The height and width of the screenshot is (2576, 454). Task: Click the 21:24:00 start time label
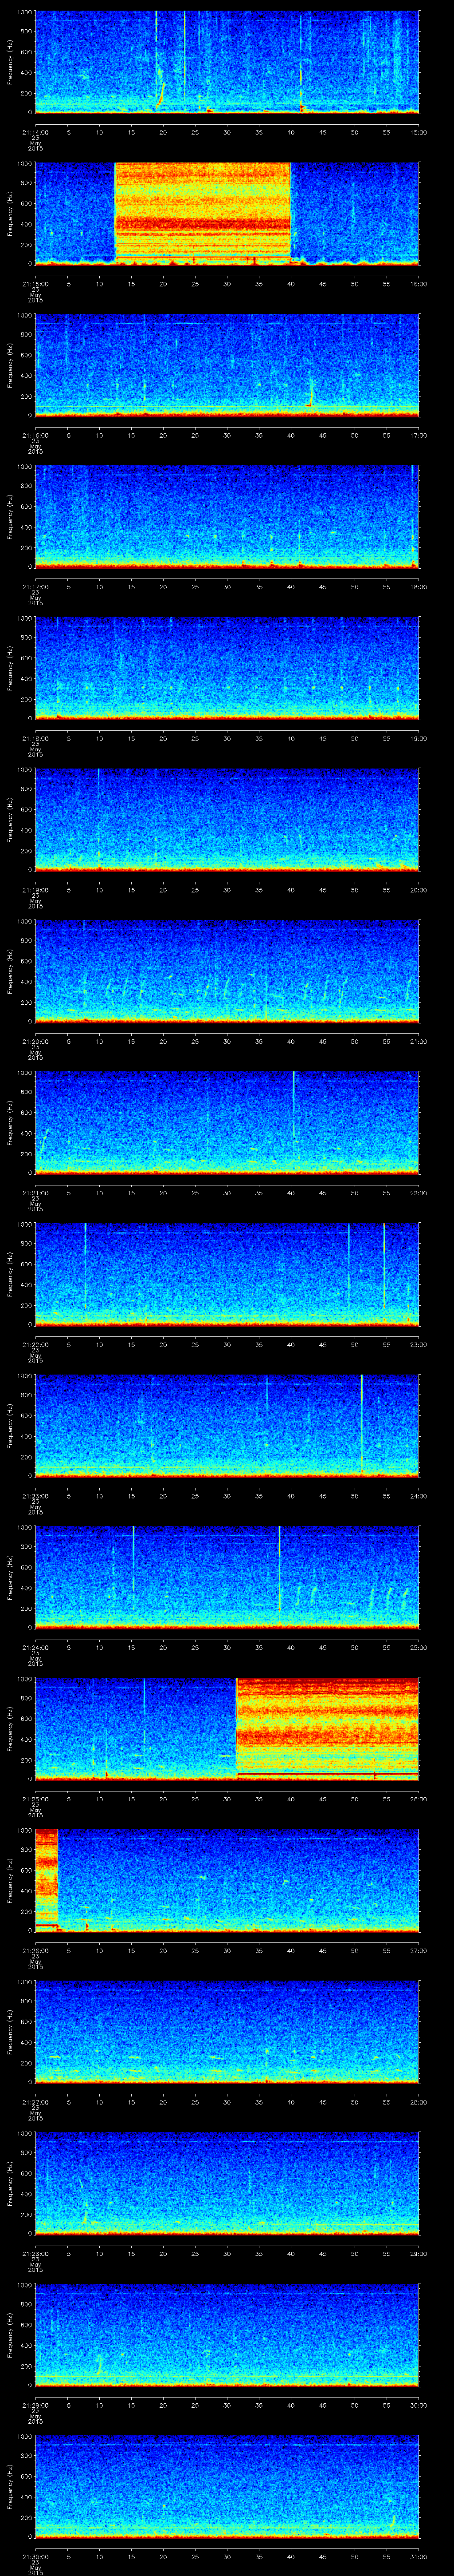(35, 1648)
